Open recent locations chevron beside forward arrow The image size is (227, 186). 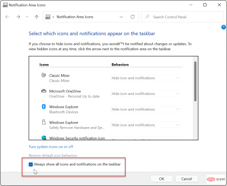click(x=27, y=17)
